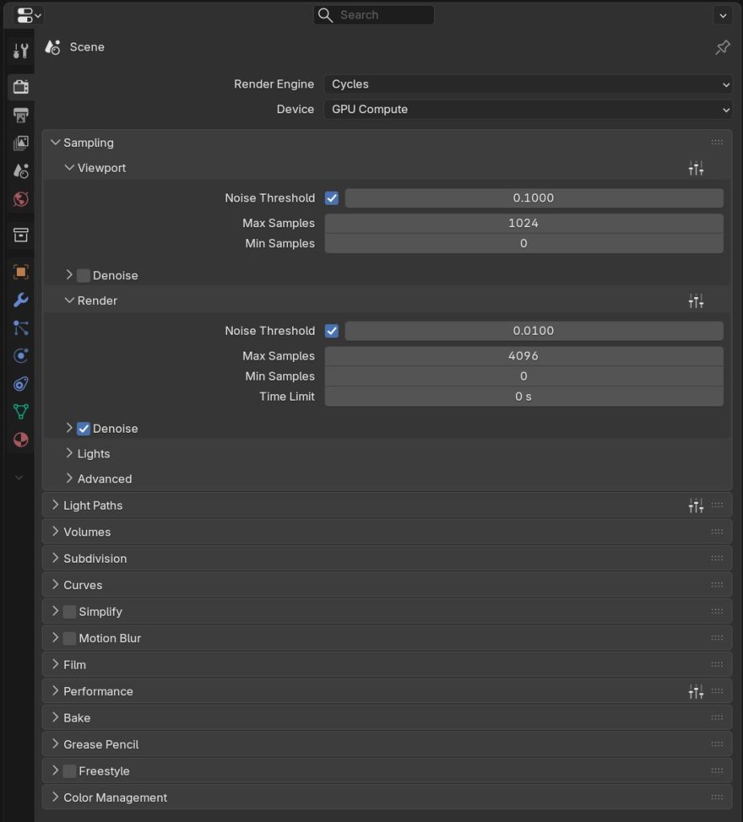Collapse the Sampling panel header
Screen dimensions: 743x822
coord(88,143)
